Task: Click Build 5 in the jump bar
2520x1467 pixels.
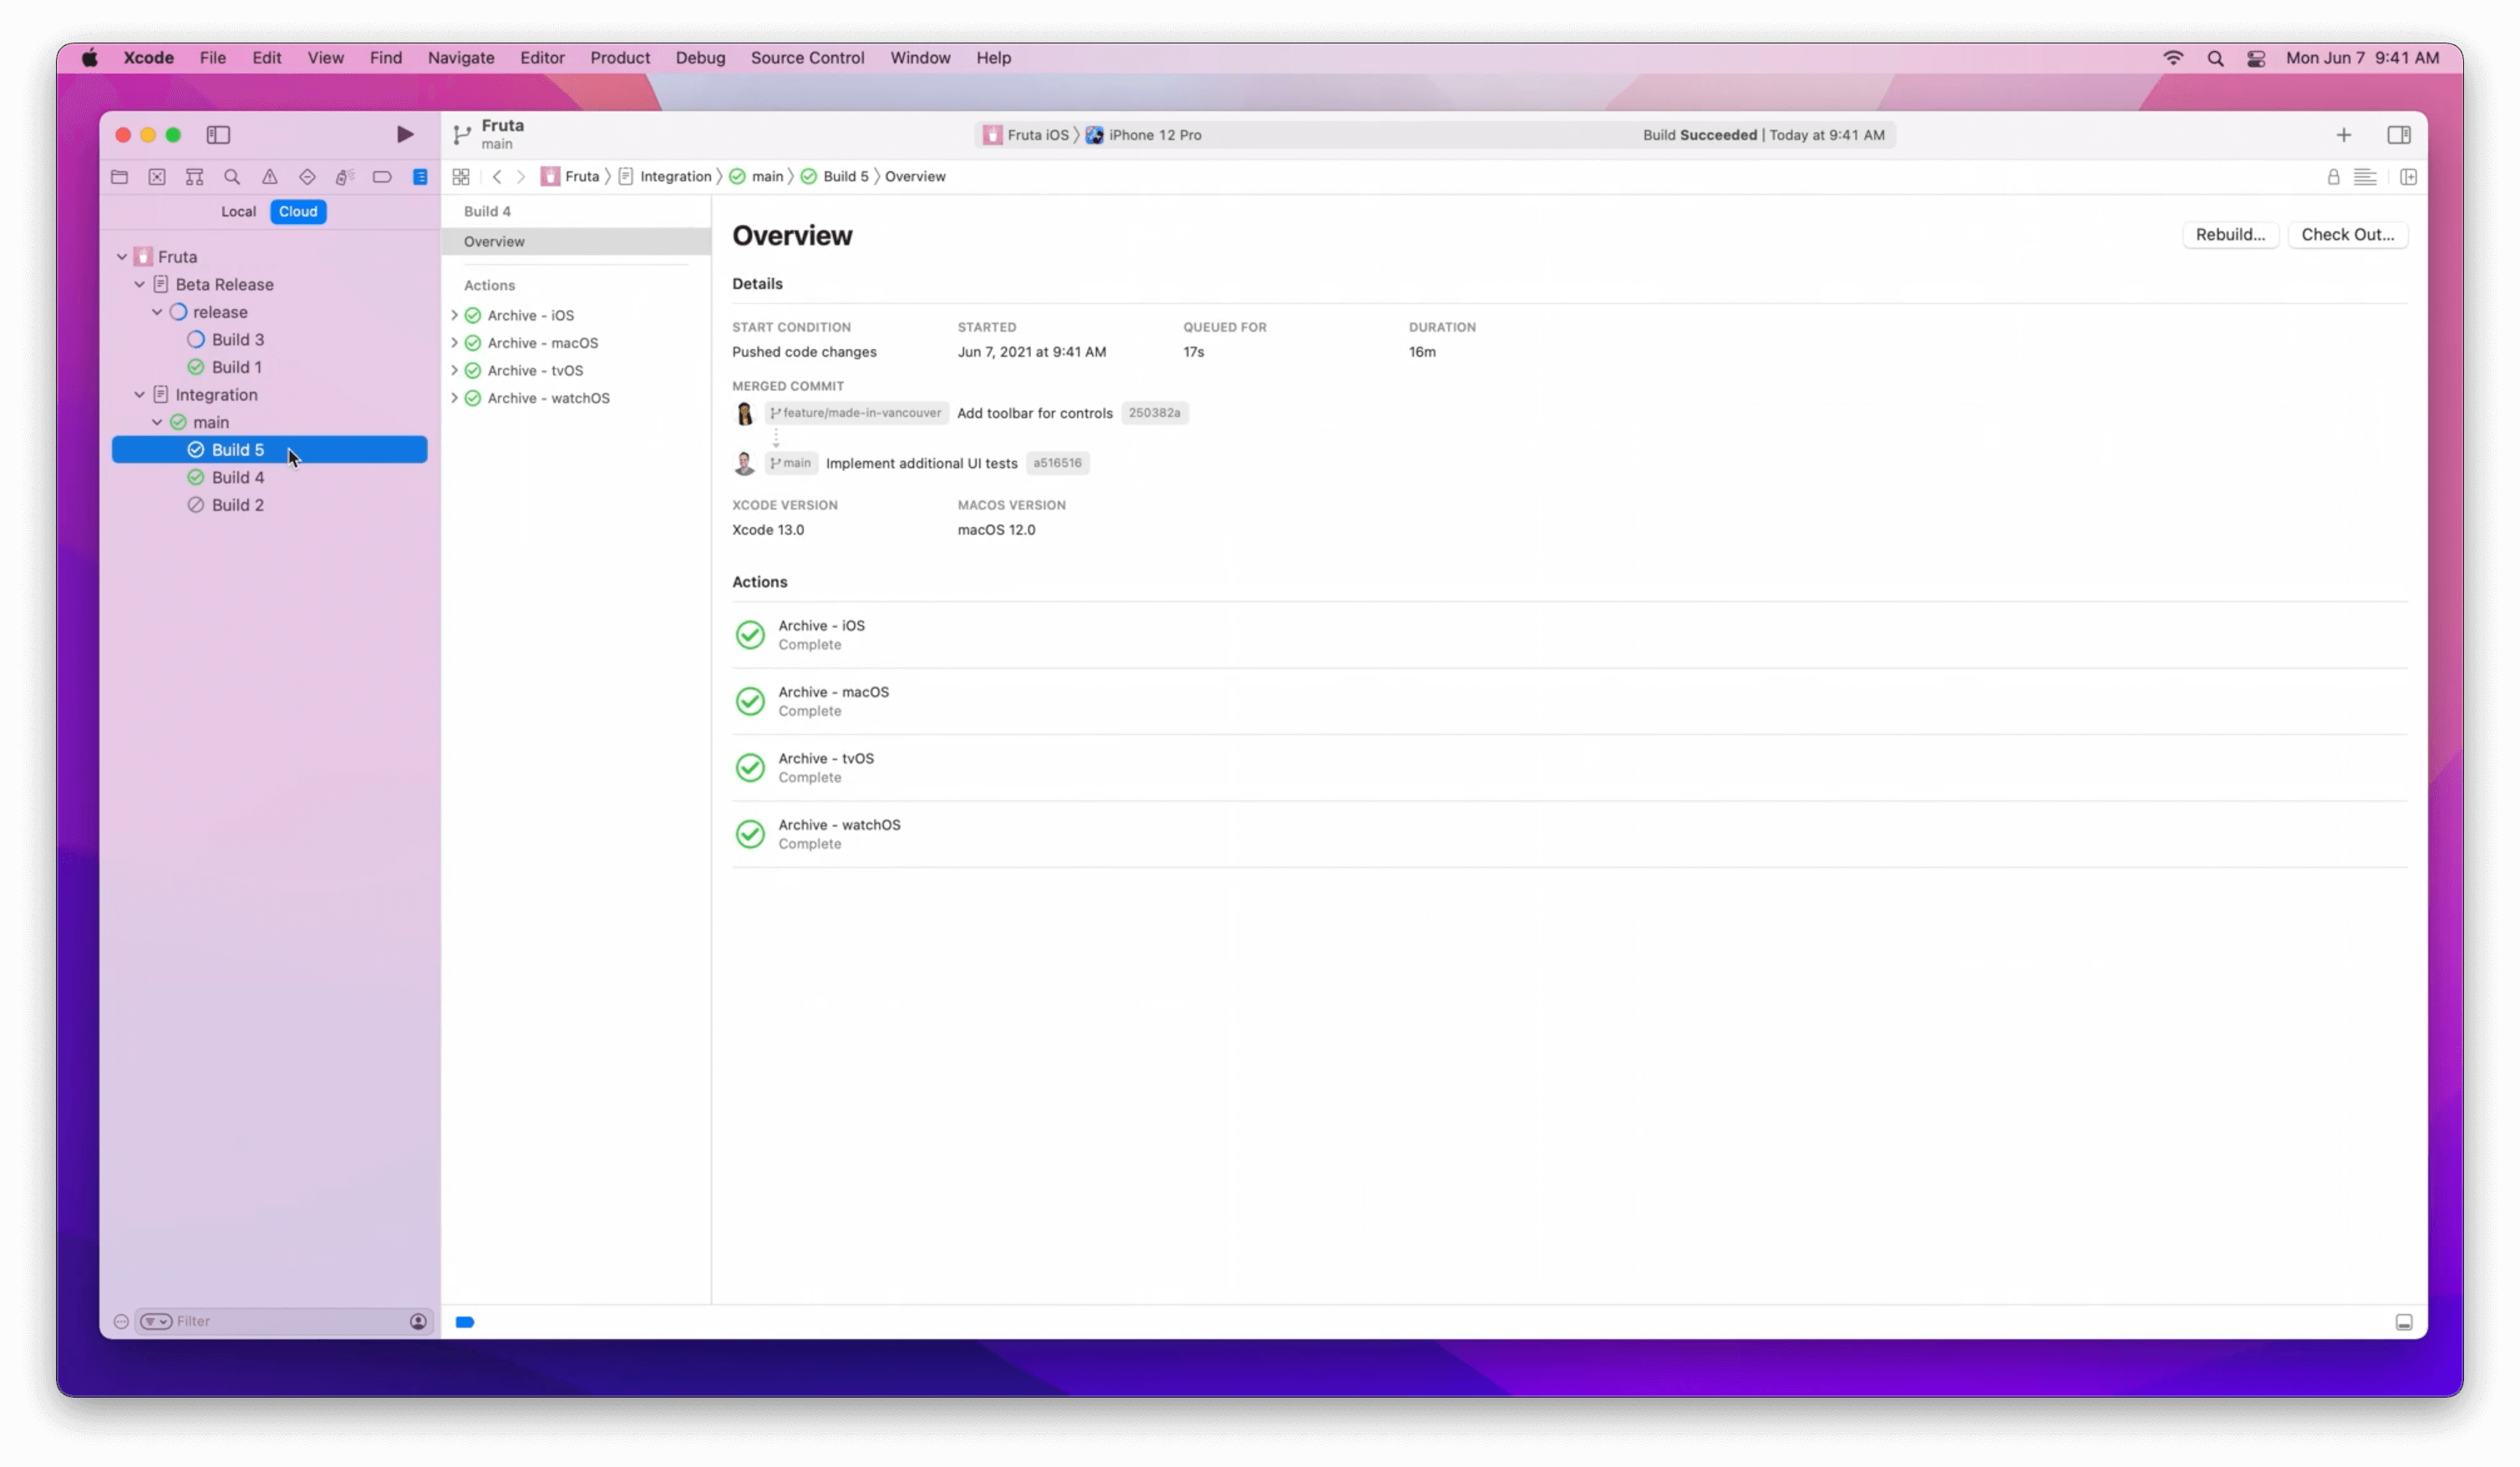Action: 834,177
